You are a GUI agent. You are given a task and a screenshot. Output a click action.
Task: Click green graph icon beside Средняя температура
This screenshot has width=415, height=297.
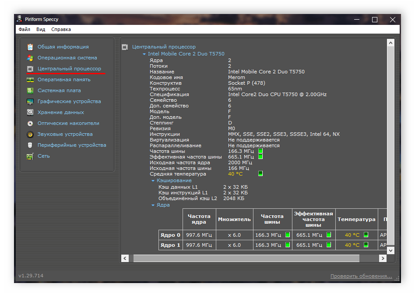click(260, 173)
